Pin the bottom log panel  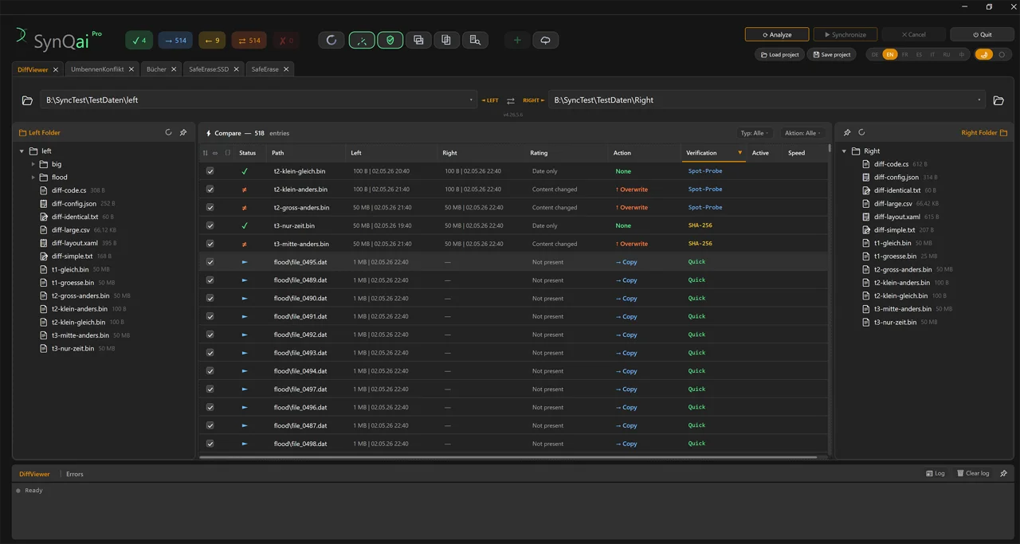(x=1003, y=473)
